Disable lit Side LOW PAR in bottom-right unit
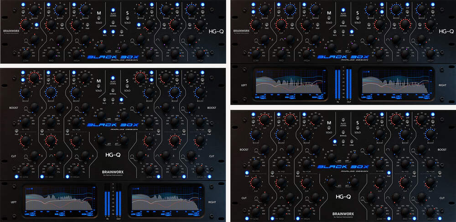 tap(389, 173)
